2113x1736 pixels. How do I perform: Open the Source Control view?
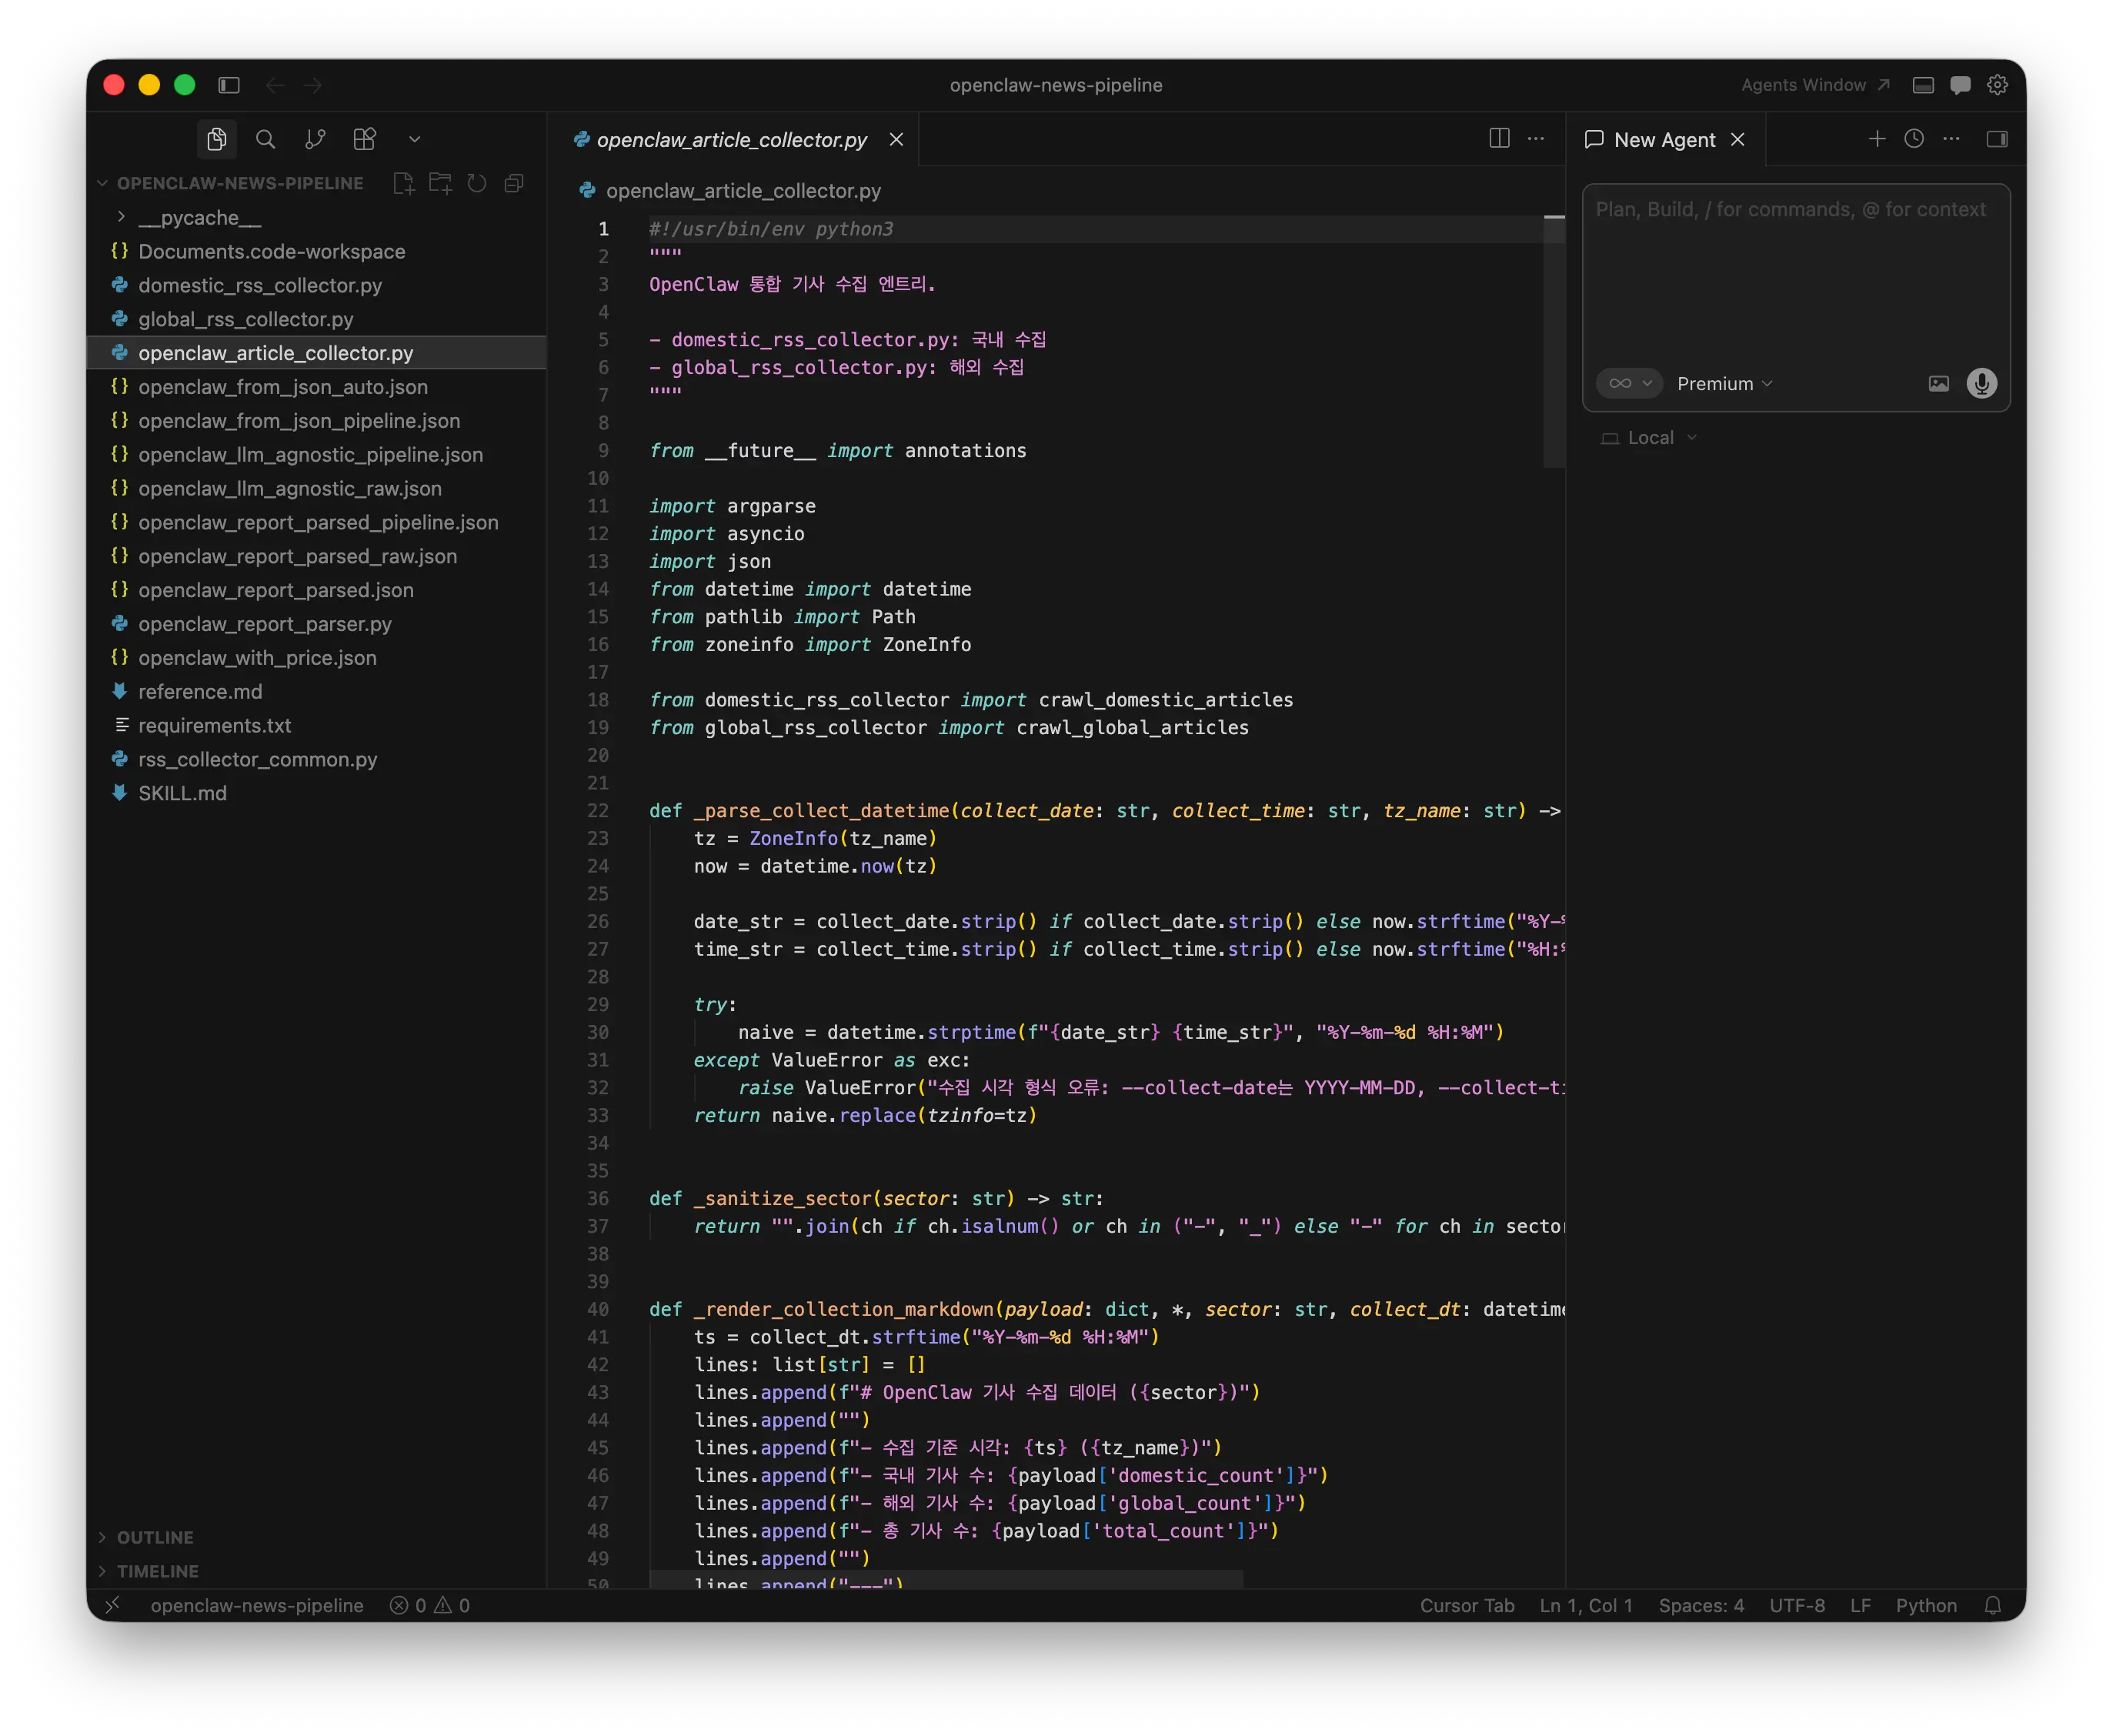pyautogui.click(x=315, y=140)
